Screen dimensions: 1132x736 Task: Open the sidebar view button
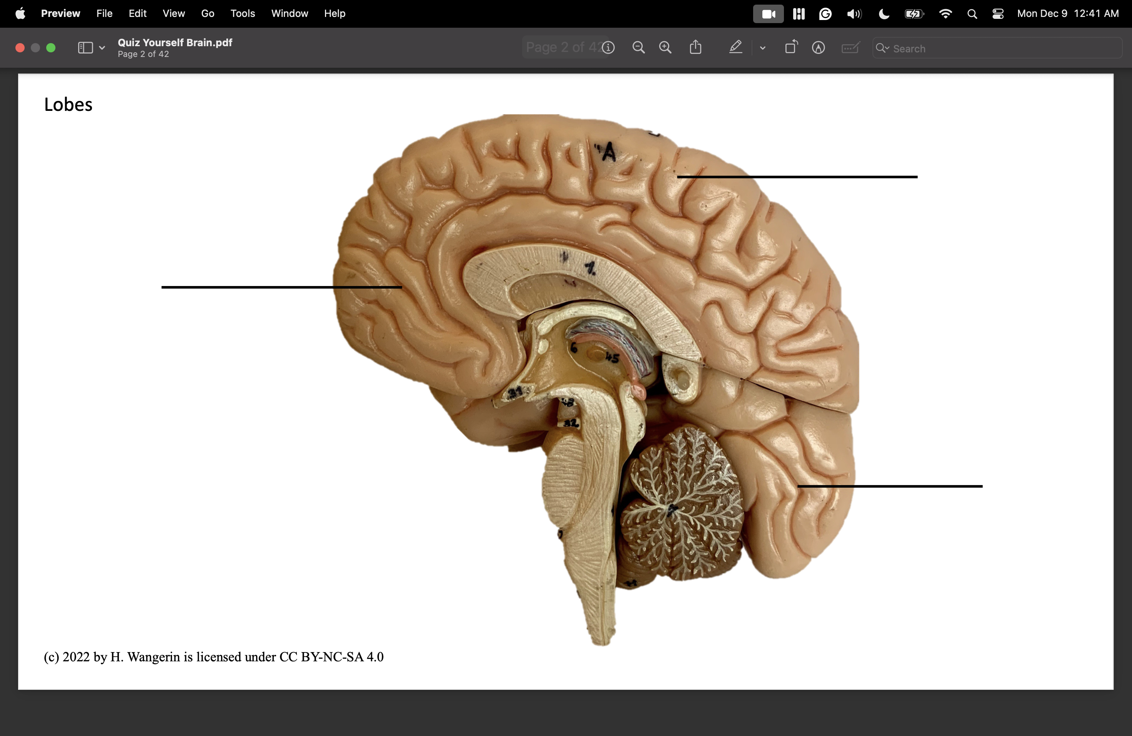[85, 48]
